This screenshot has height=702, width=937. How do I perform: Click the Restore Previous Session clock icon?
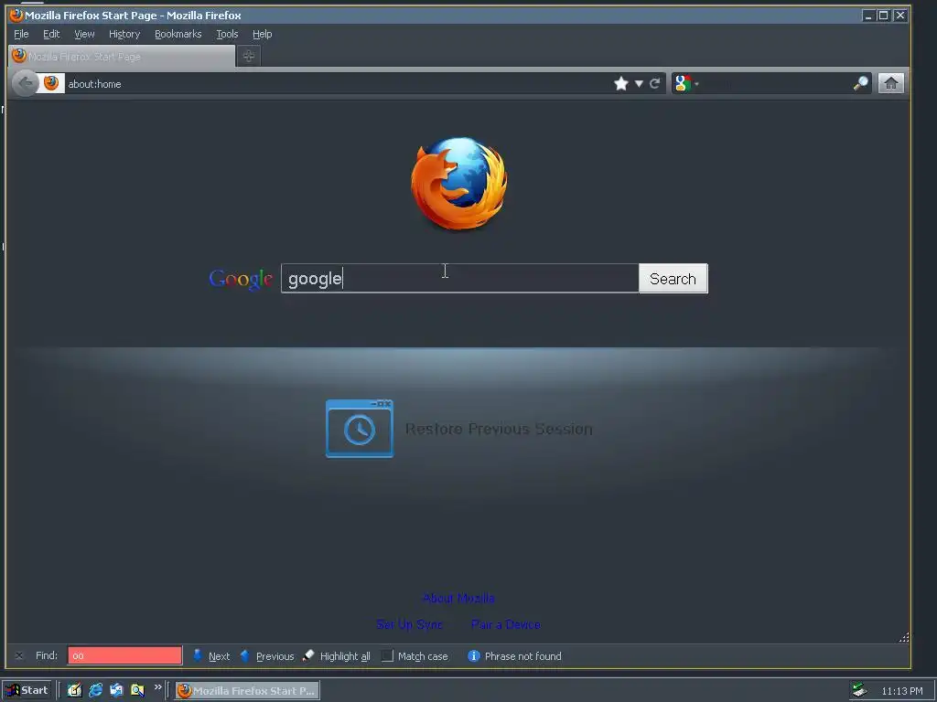pos(359,429)
